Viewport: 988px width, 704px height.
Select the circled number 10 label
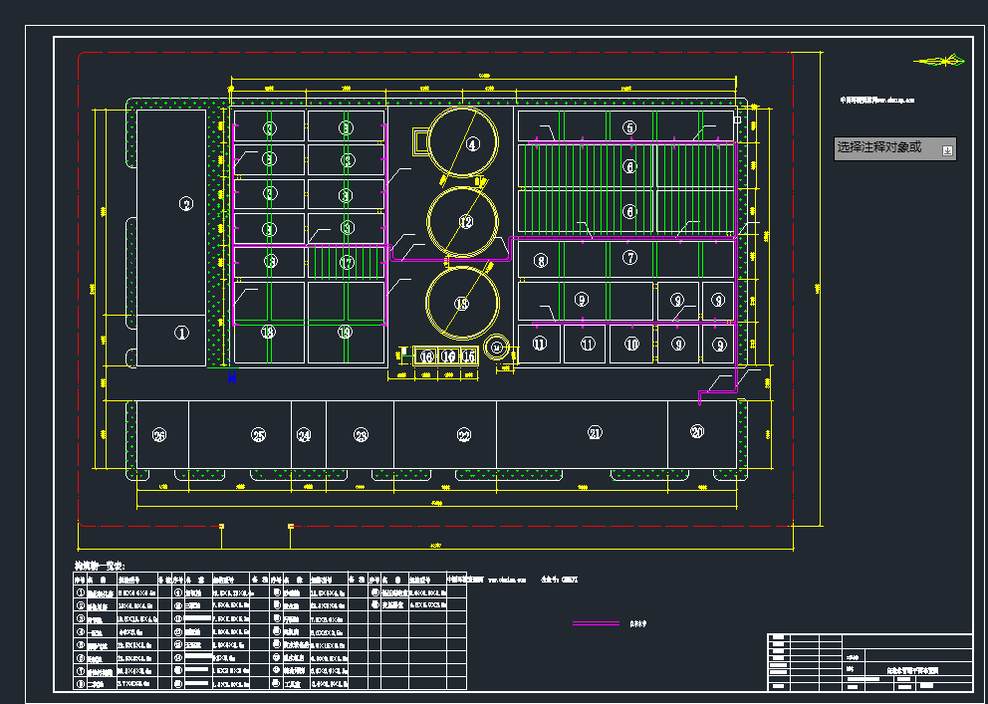[x=632, y=344]
